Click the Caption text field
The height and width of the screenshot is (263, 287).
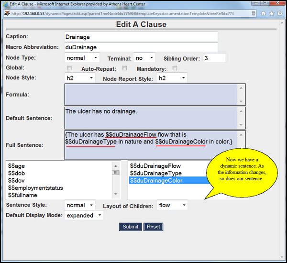pos(141,37)
